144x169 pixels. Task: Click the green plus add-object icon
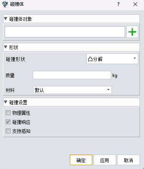point(132,32)
